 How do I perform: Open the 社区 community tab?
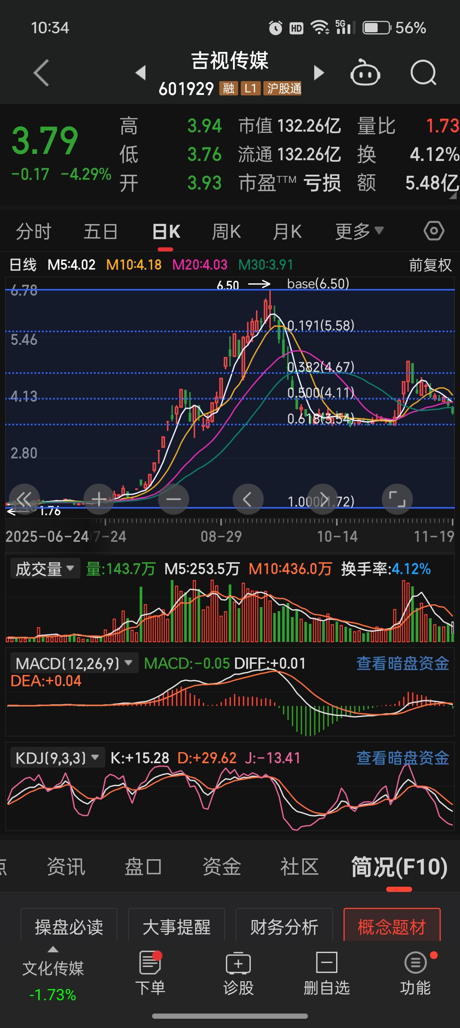point(299,866)
